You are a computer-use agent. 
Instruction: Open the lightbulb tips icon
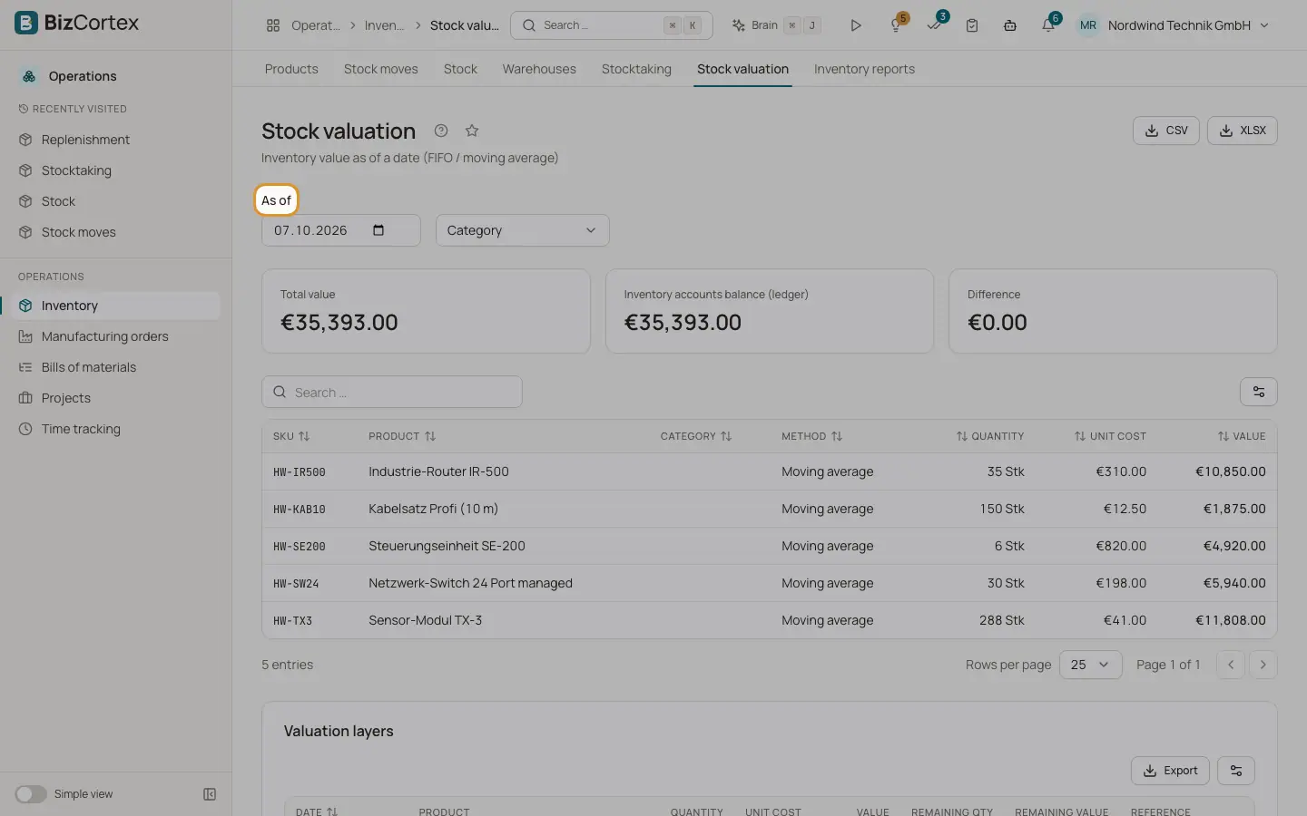click(896, 25)
